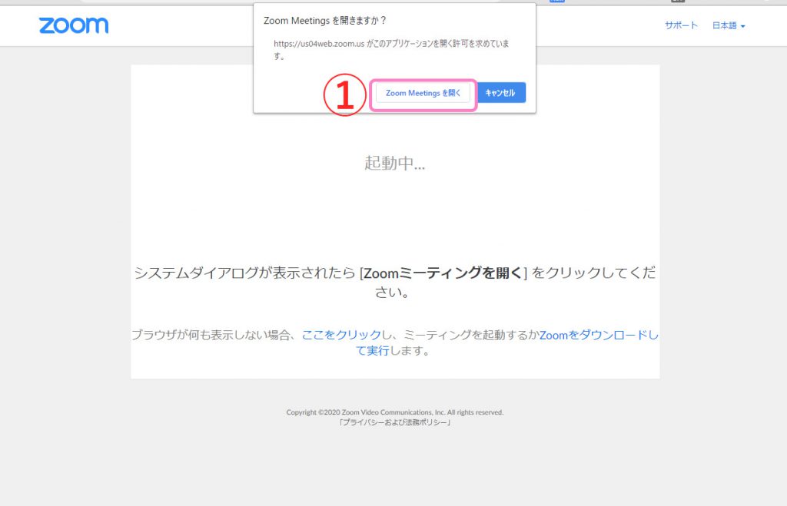Screen dimensions: 787x506
Task: Open Zoom Meetings from the dialog
Action: [x=423, y=93]
